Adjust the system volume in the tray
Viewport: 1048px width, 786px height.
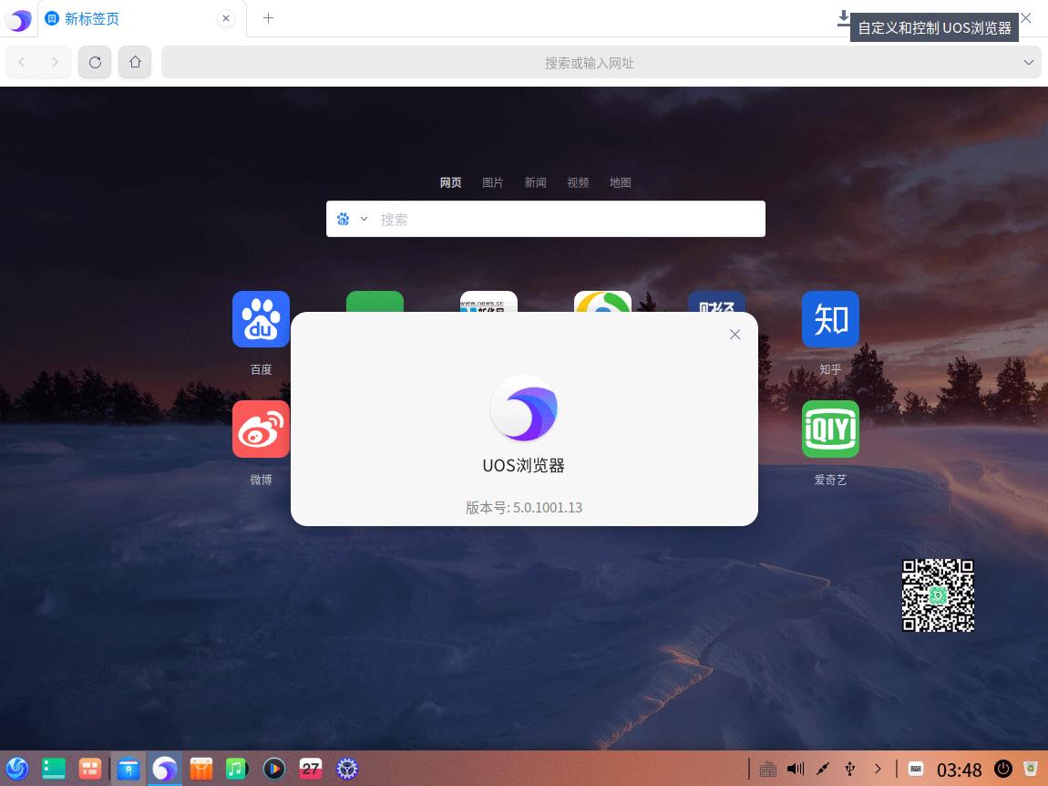click(795, 769)
